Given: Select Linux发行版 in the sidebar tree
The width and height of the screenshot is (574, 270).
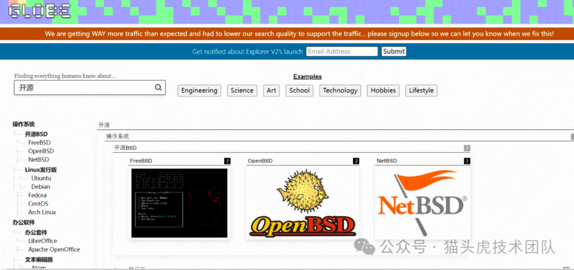Looking at the screenshot, I should point(41,170).
